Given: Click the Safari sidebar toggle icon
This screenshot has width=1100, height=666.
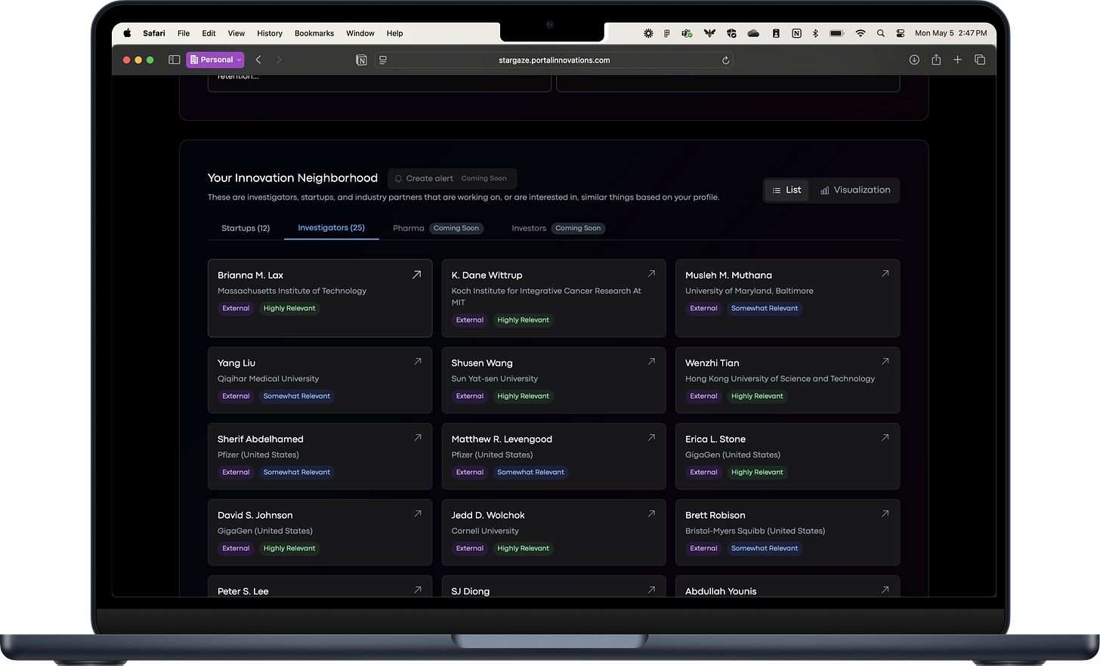Looking at the screenshot, I should [x=175, y=60].
